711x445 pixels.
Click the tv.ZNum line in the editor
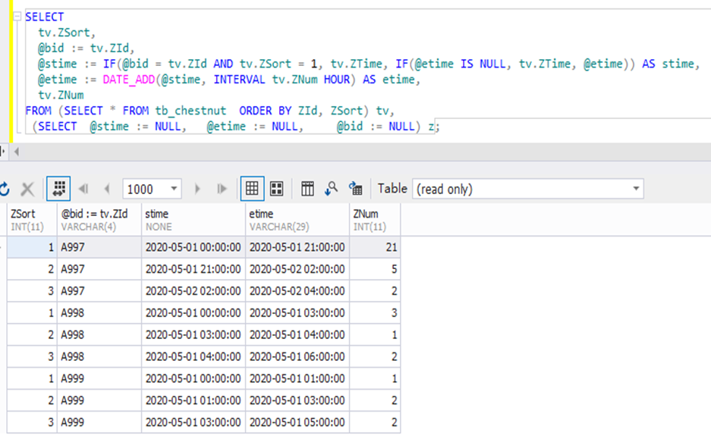tap(61, 96)
